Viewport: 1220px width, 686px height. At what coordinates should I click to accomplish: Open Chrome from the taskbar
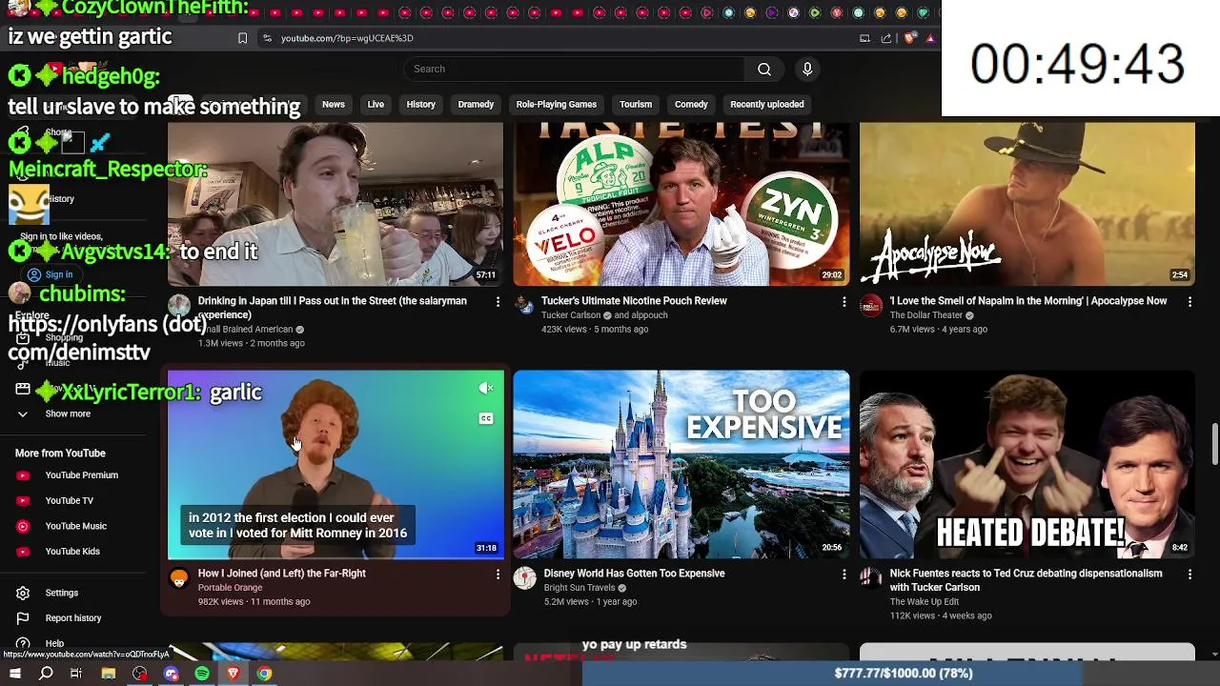pyautogui.click(x=264, y=674)
